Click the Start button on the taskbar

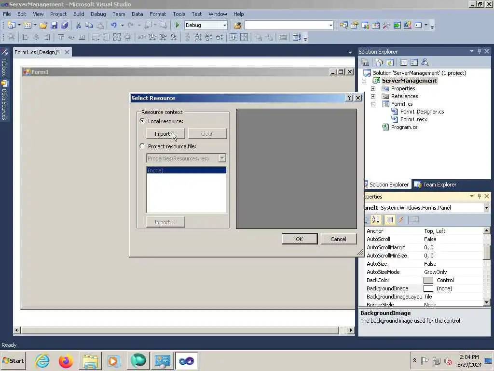pyautogui.click(x=14, y=361)
